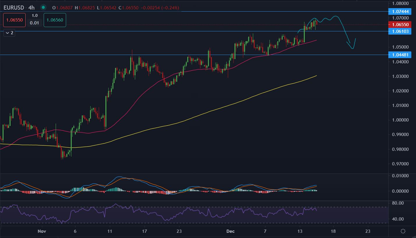Click the red sell price 1.06550 button
The height and width of the screenshot is (238, 416).
pyautogui.click(x=15, y=20)
